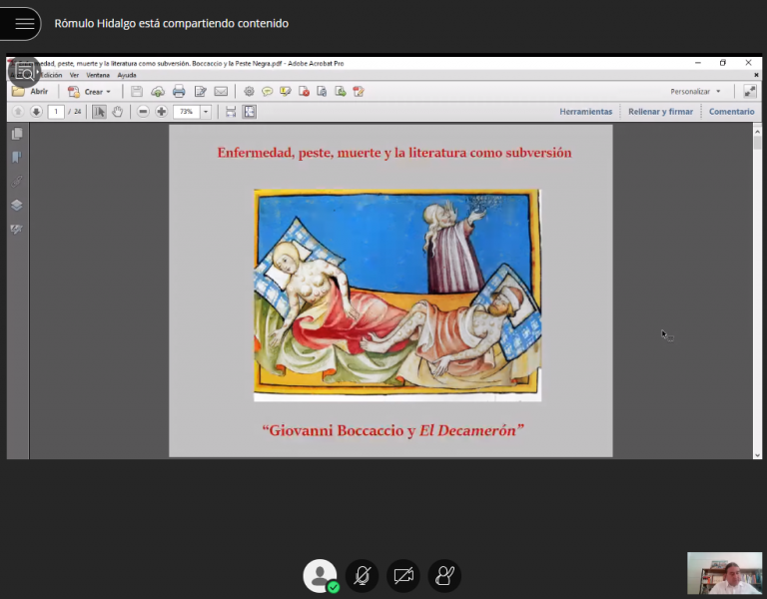Viewport: 767px width, 599px height.
Task: Add a sticky note comment bubble
Action: [x=267, y=92]
